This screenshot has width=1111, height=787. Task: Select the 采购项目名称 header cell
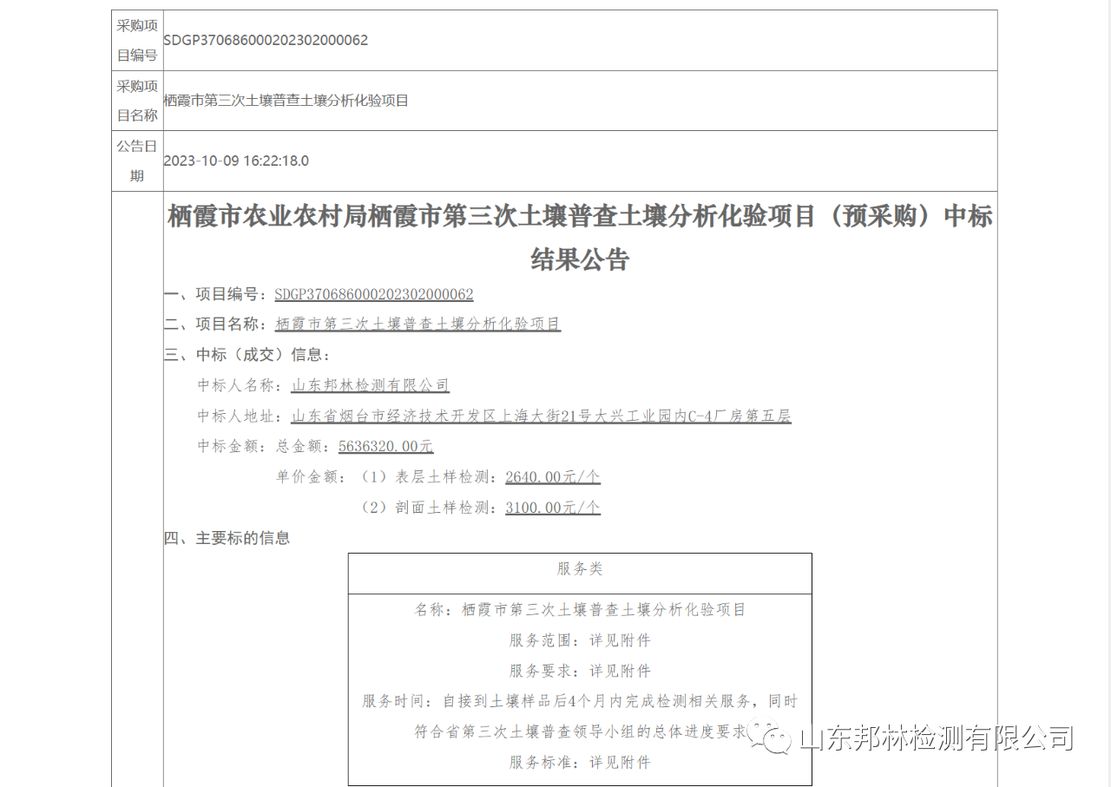(x=137, y=101)
